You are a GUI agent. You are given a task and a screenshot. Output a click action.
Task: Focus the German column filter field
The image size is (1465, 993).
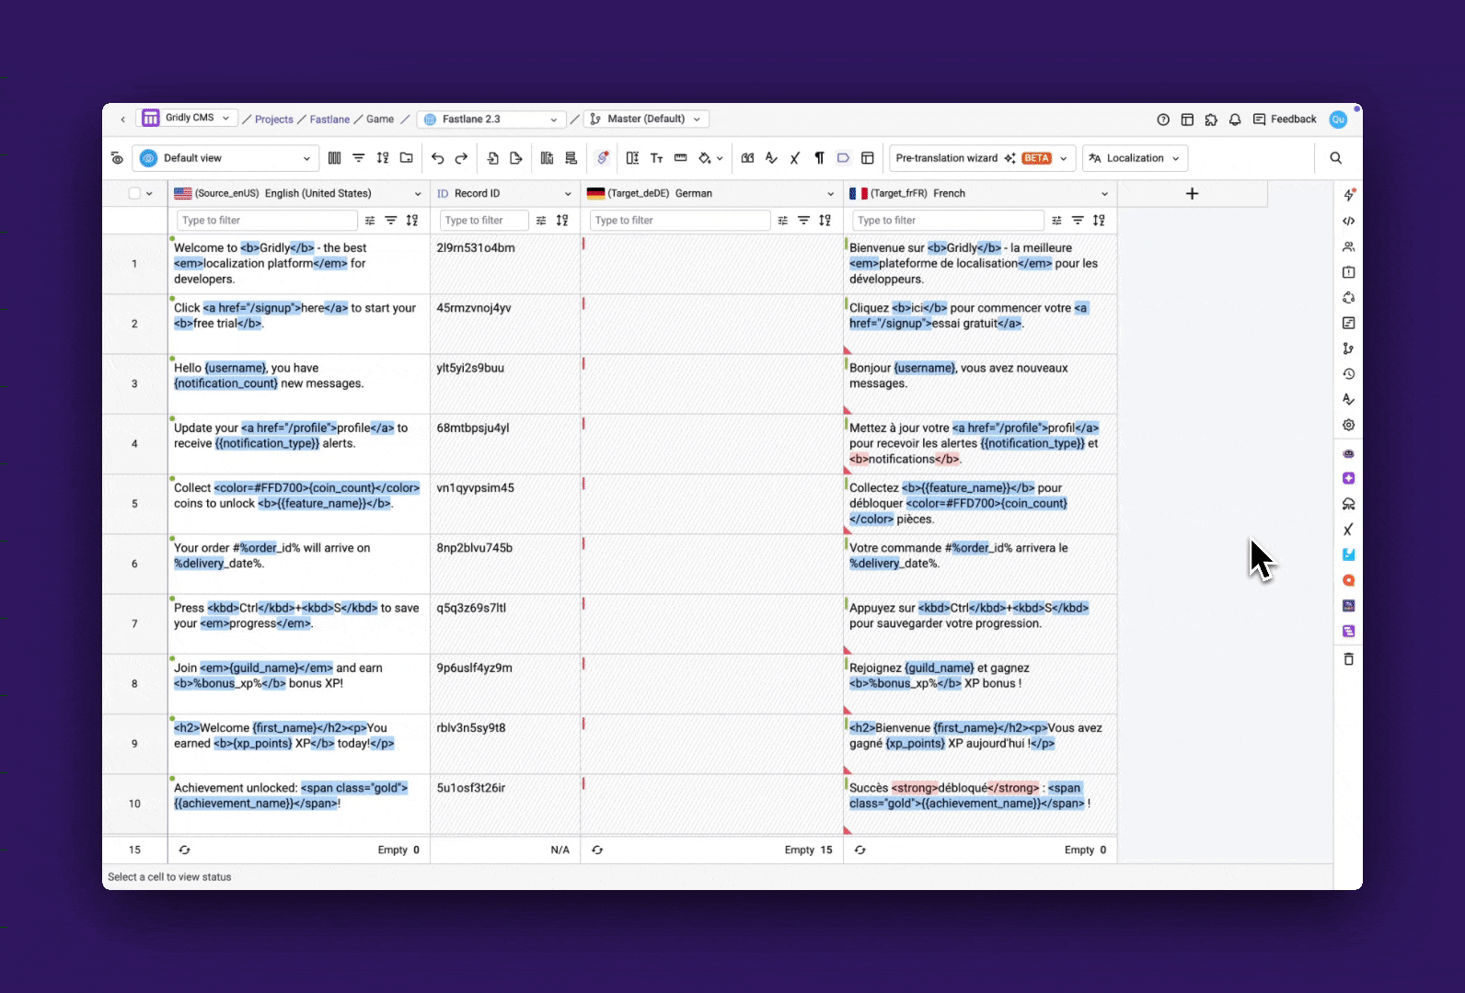click(680, 221)
